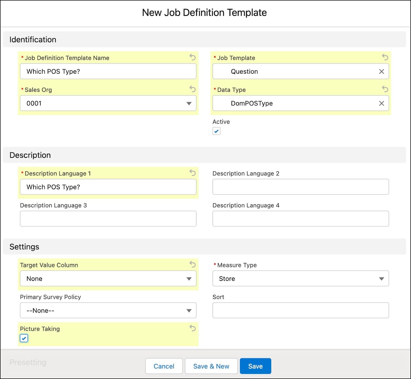Clear the DomPOSType data type selection
The image size is (411, 379).
pos(381,103)
